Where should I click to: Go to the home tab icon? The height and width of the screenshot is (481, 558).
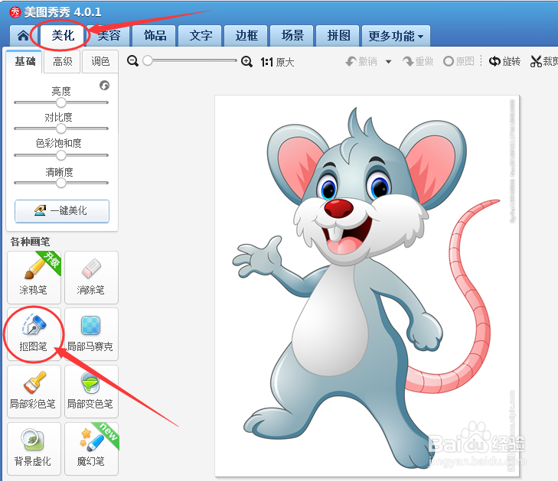(24, 35)
